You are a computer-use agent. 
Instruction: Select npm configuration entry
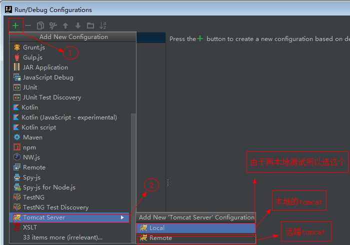click(70, 147)
